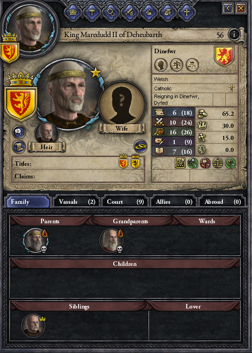This screenshot has height=353, width=252.
Task: Click the Dinefwr dynasty coat of arms shield
Action: click(x=224, y=56)
